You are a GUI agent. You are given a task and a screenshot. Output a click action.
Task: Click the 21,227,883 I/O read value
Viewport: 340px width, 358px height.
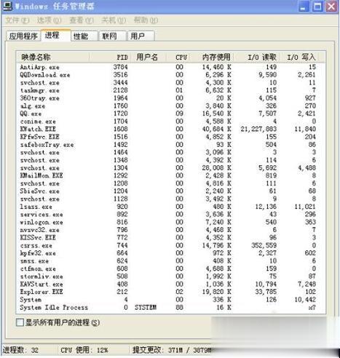pos(258,129)
